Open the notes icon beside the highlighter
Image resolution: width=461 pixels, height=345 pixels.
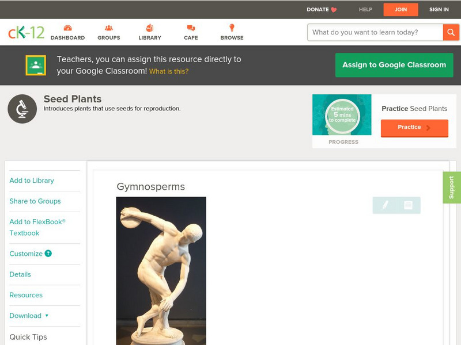tap(408, 205)
